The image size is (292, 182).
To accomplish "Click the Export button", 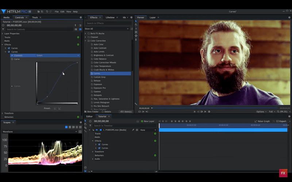I will 281,121.
